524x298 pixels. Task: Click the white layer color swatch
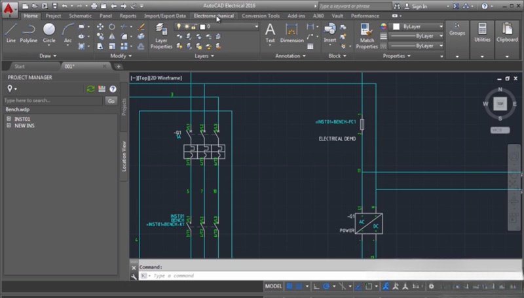point(202,27)
